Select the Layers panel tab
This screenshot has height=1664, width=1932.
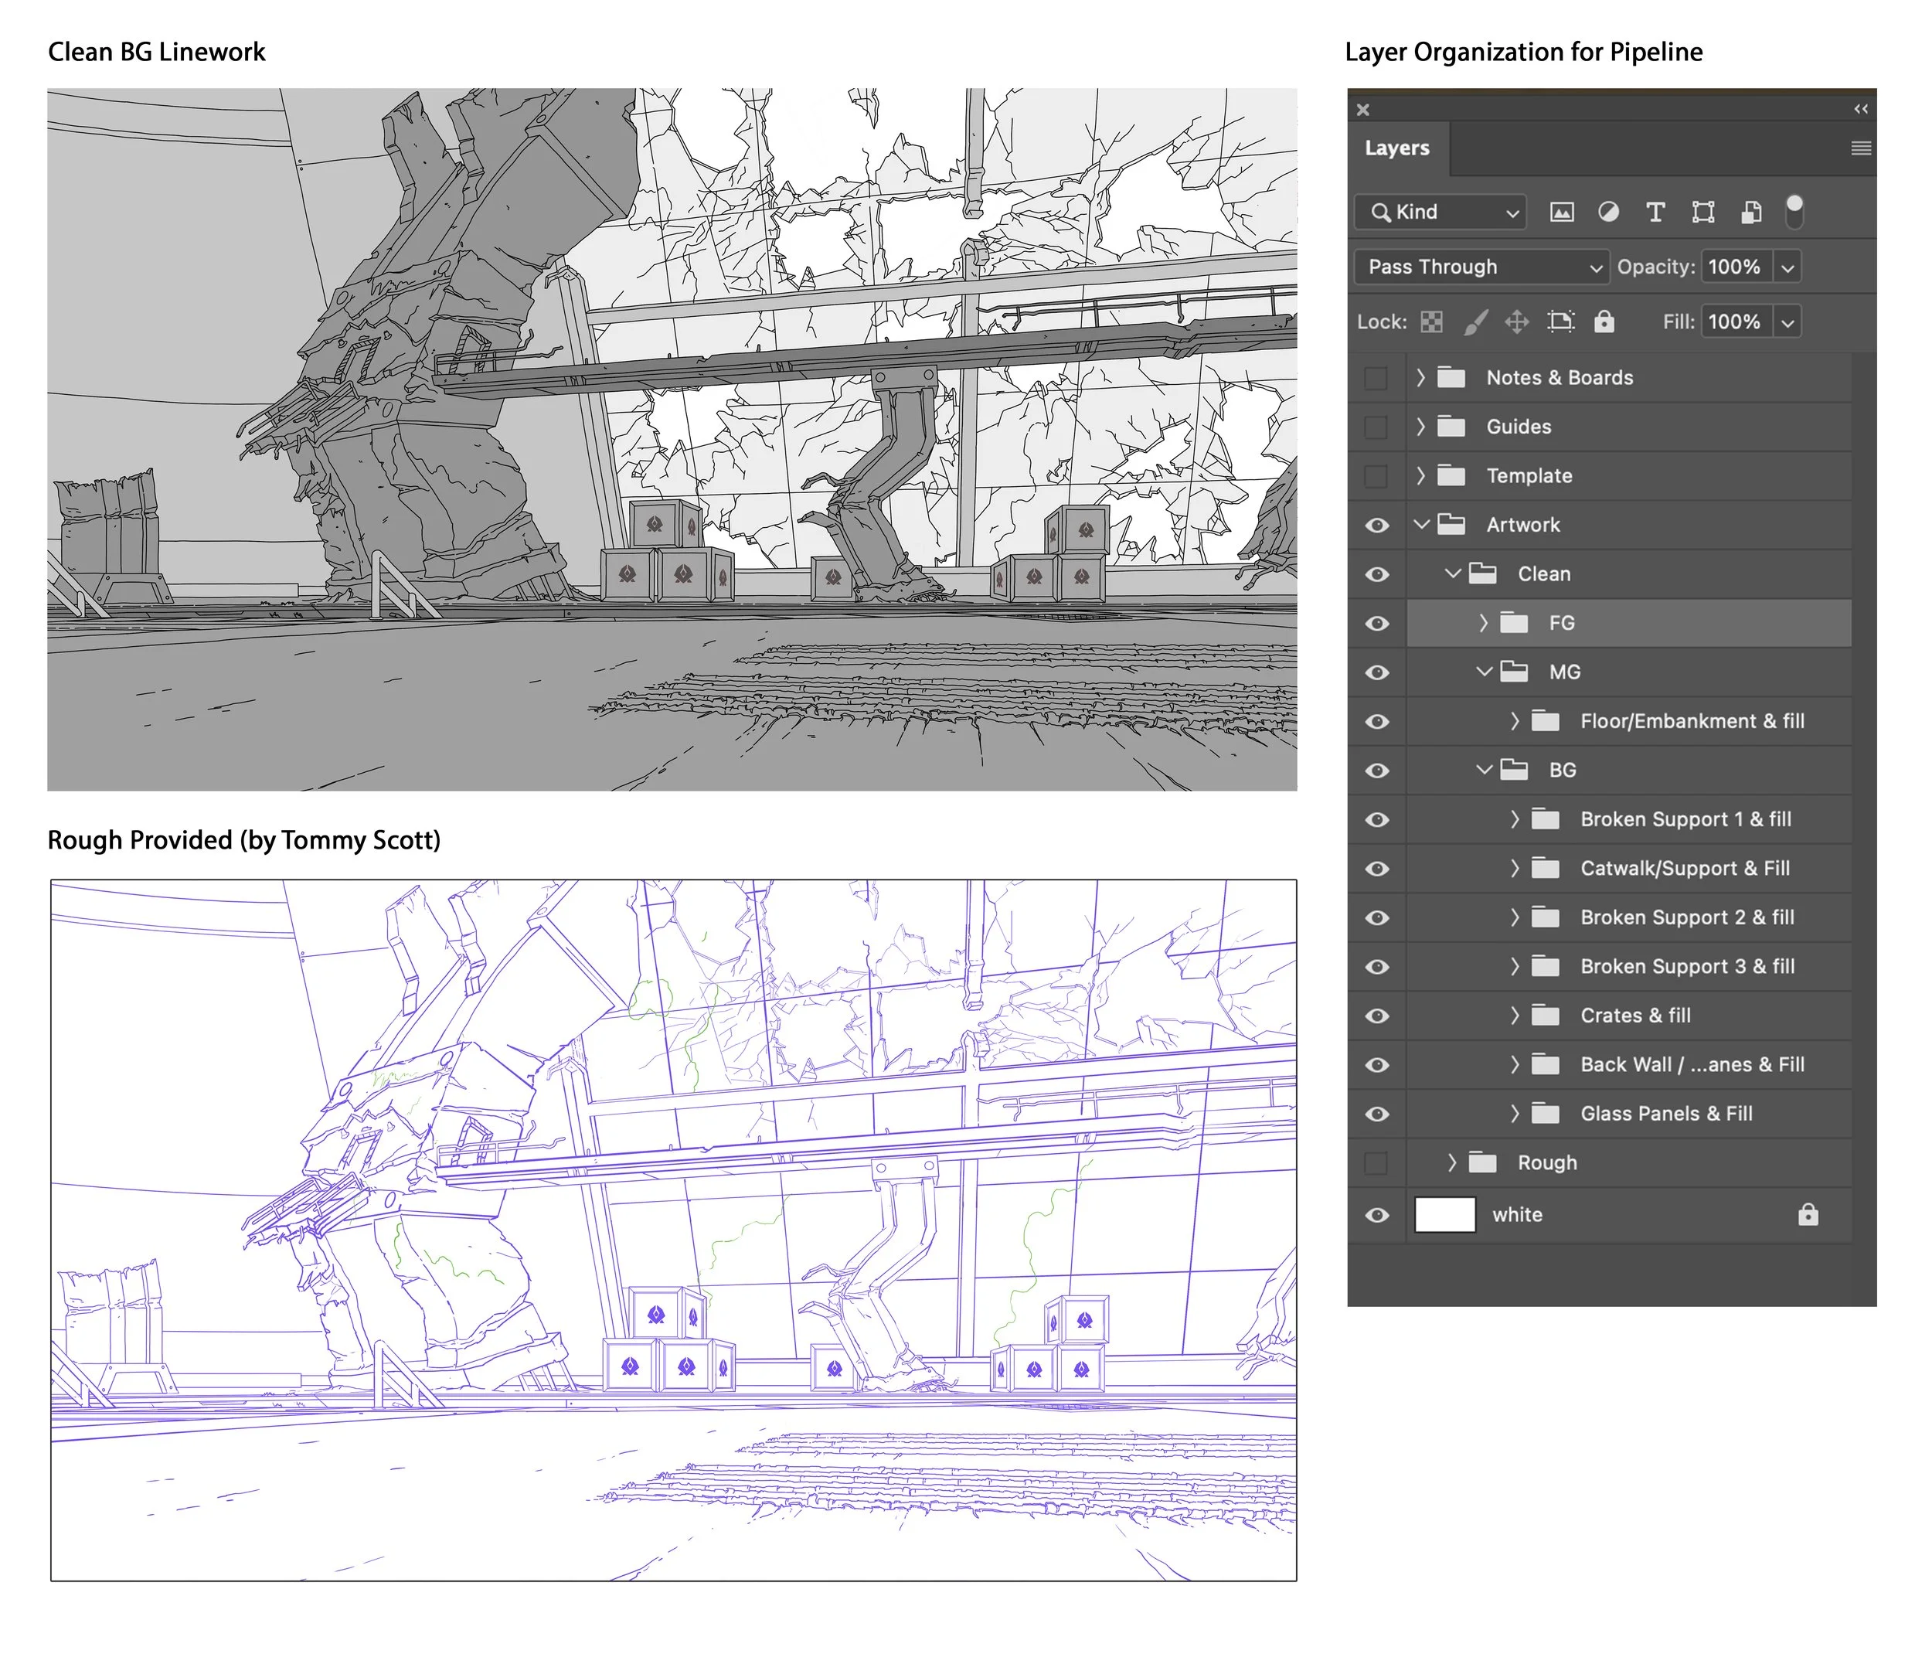click(1396, 148)
